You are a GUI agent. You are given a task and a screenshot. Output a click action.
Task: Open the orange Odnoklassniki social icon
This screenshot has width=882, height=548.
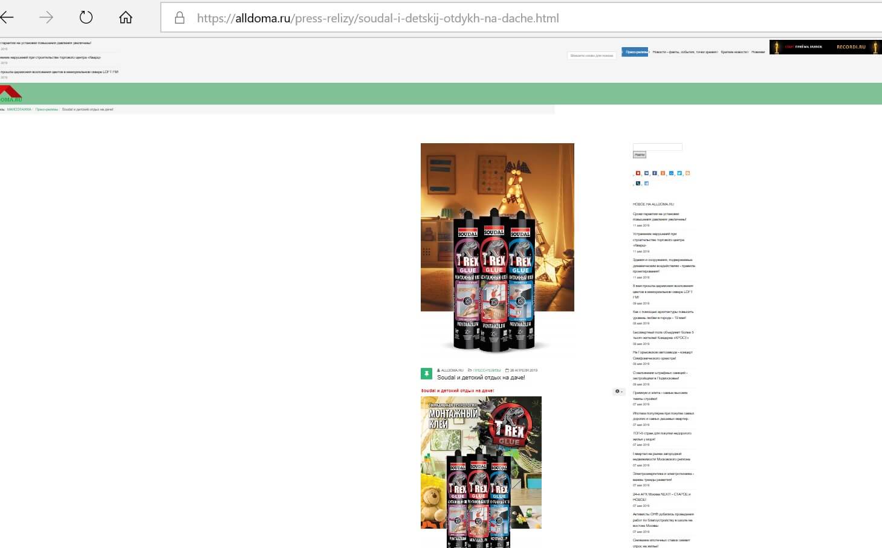(x=663, y=173)
